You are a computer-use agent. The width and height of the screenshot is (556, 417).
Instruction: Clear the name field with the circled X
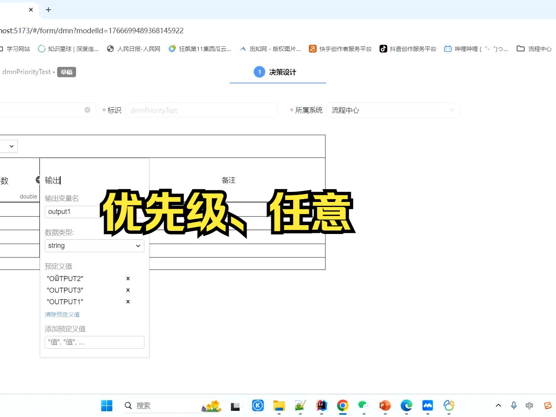(88, 110)
